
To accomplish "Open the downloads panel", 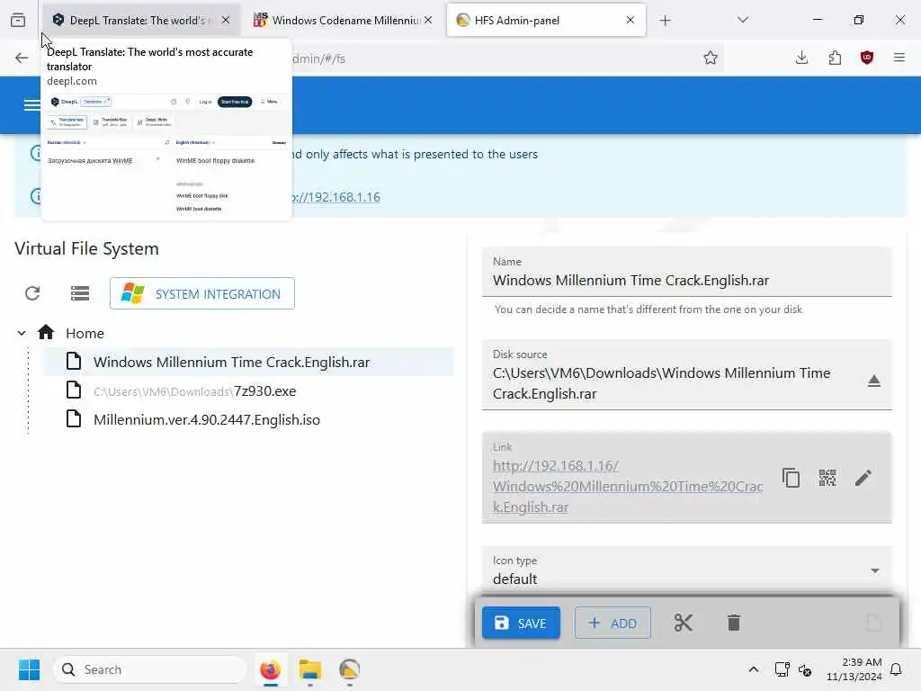I will tap(801, 58).
